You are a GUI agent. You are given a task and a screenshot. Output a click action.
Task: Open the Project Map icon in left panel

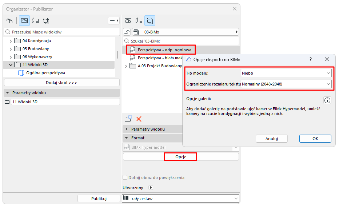(9, 21)
